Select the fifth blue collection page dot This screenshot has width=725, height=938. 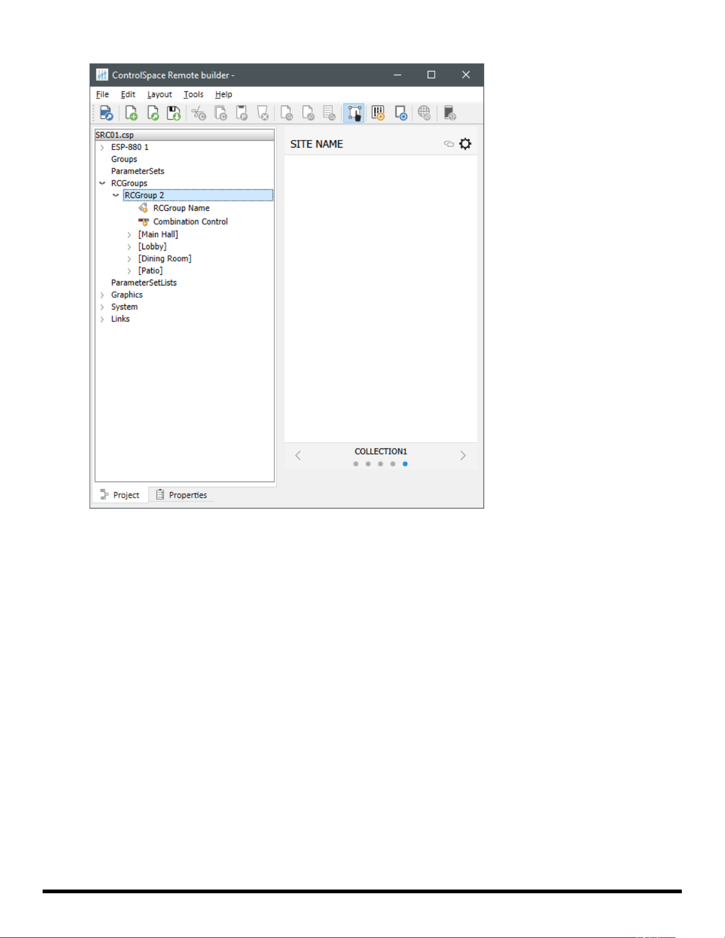point(405,464)
